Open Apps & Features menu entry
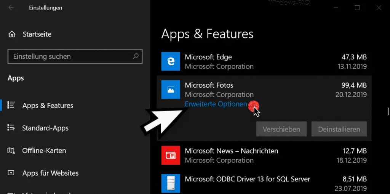 pyautogui.click(x=48, y=105)
